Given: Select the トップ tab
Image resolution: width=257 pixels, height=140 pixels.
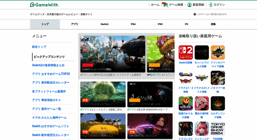Looking at the screenshot, I should [x=45, y=24].
